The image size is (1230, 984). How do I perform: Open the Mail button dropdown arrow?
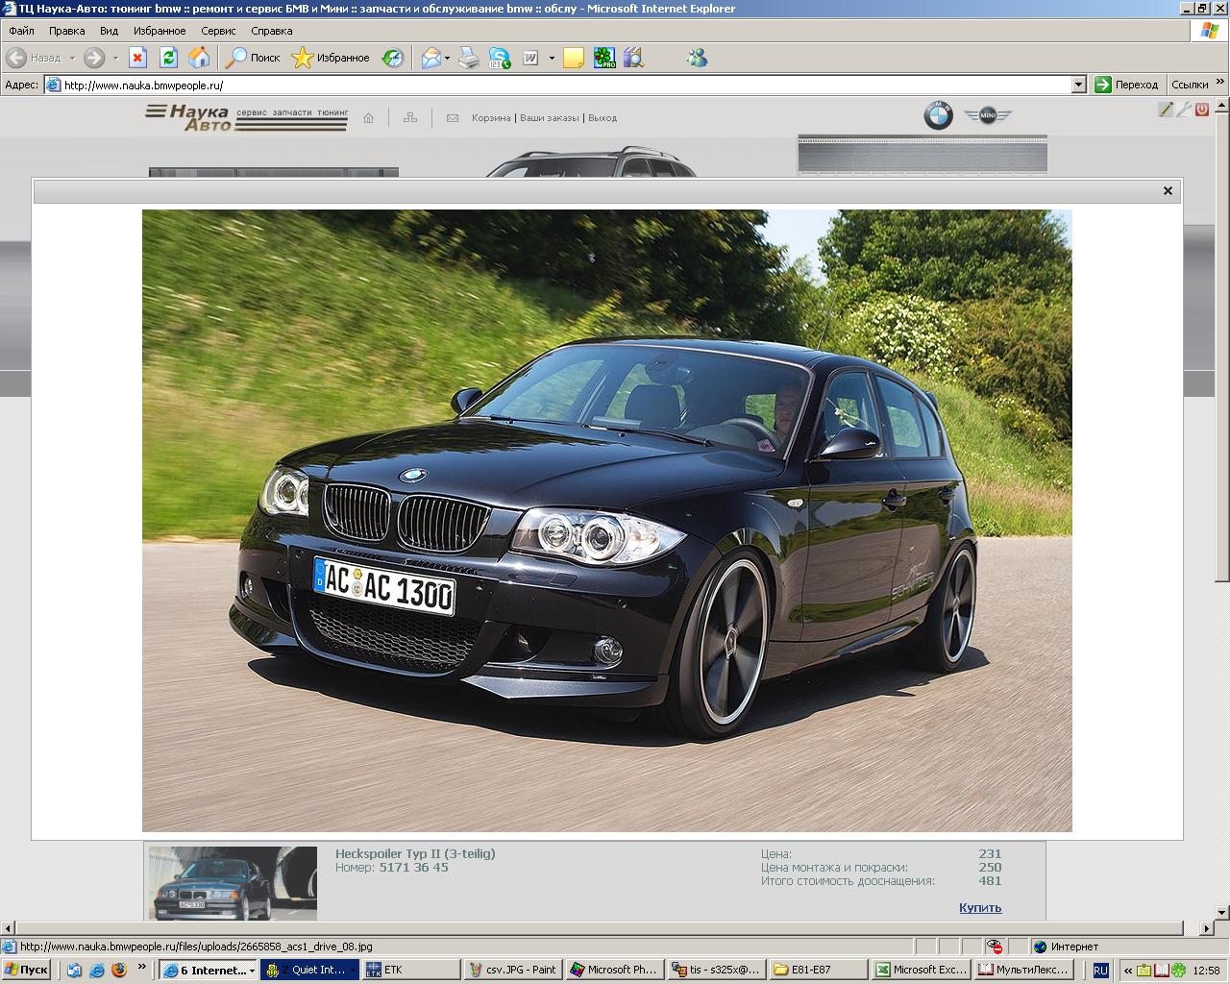[x=447, y=59]
